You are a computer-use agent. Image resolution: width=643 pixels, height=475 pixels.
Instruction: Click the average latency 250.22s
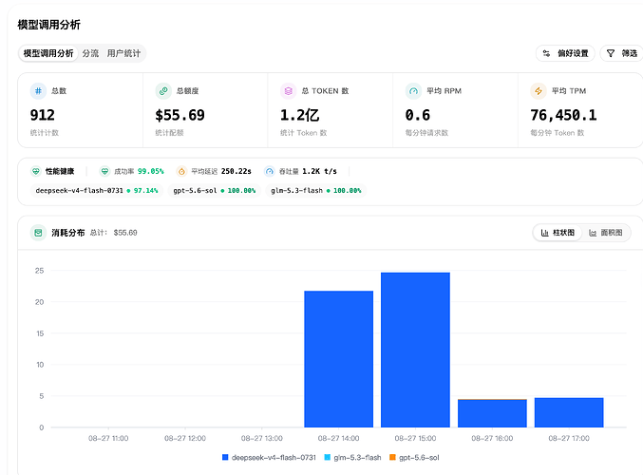click(236, 171)
